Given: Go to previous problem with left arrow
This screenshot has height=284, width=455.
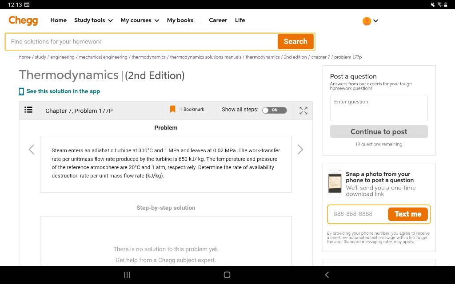Looking at the screenshot, I should tap(32, 150).
